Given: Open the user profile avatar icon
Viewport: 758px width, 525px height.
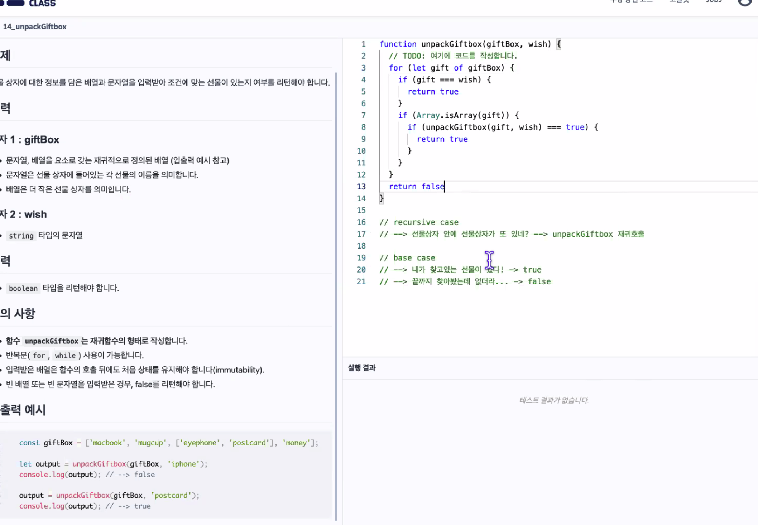Looking at the screenshot, I should click(745, 2).
